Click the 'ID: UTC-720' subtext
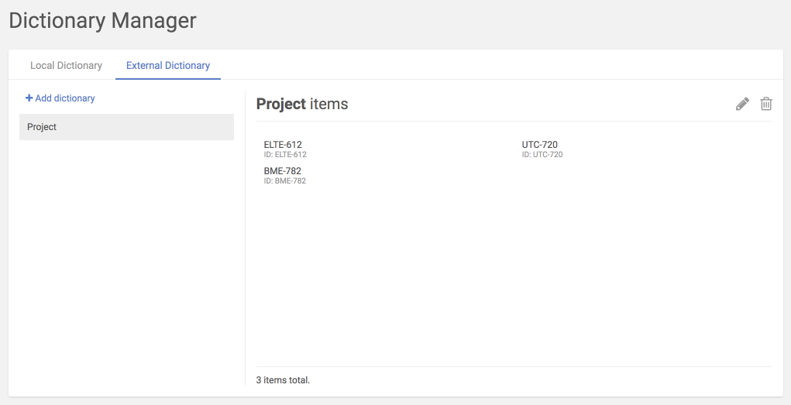The width and height of the screenshot is (791, 405). tap(542, 155)
